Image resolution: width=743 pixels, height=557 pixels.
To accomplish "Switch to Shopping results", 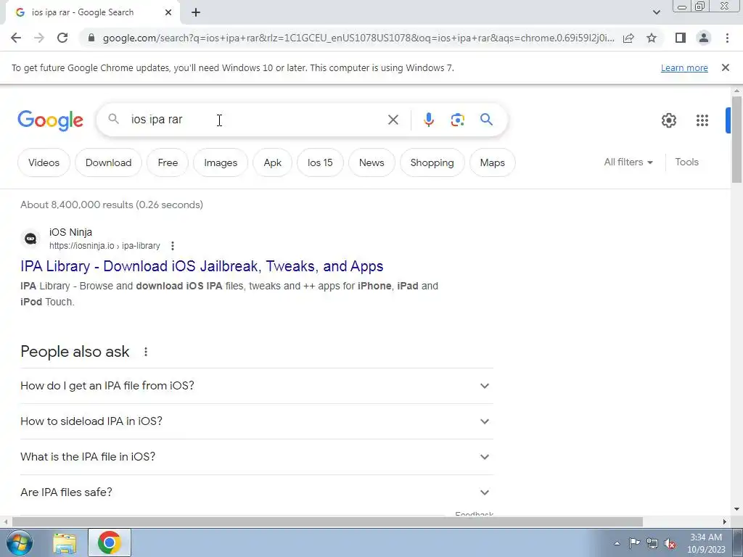I will click(432, 162).
